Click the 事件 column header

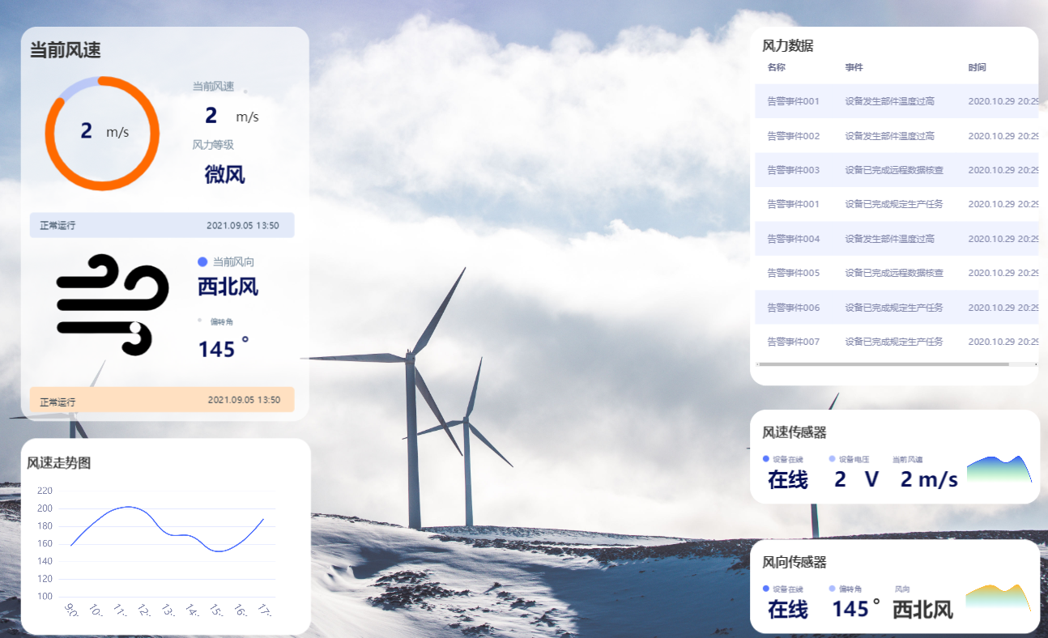[854, 67]
